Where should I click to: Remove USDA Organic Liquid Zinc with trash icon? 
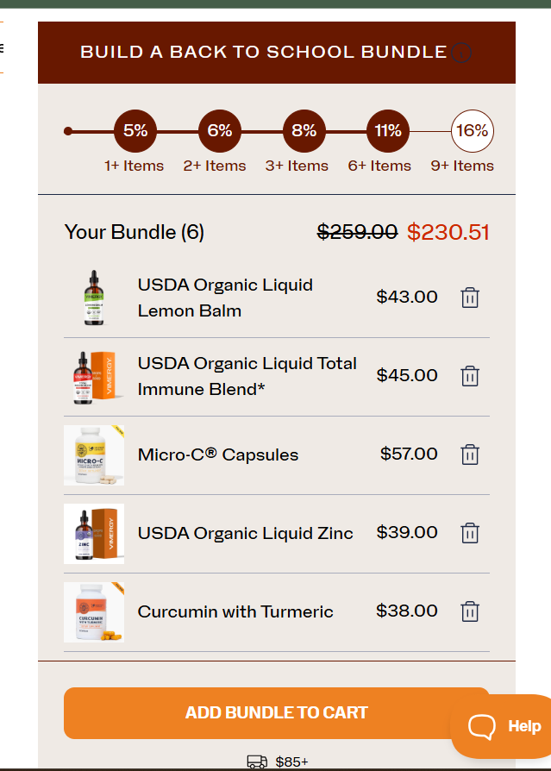pyautogui.click(x=470, y=533)
